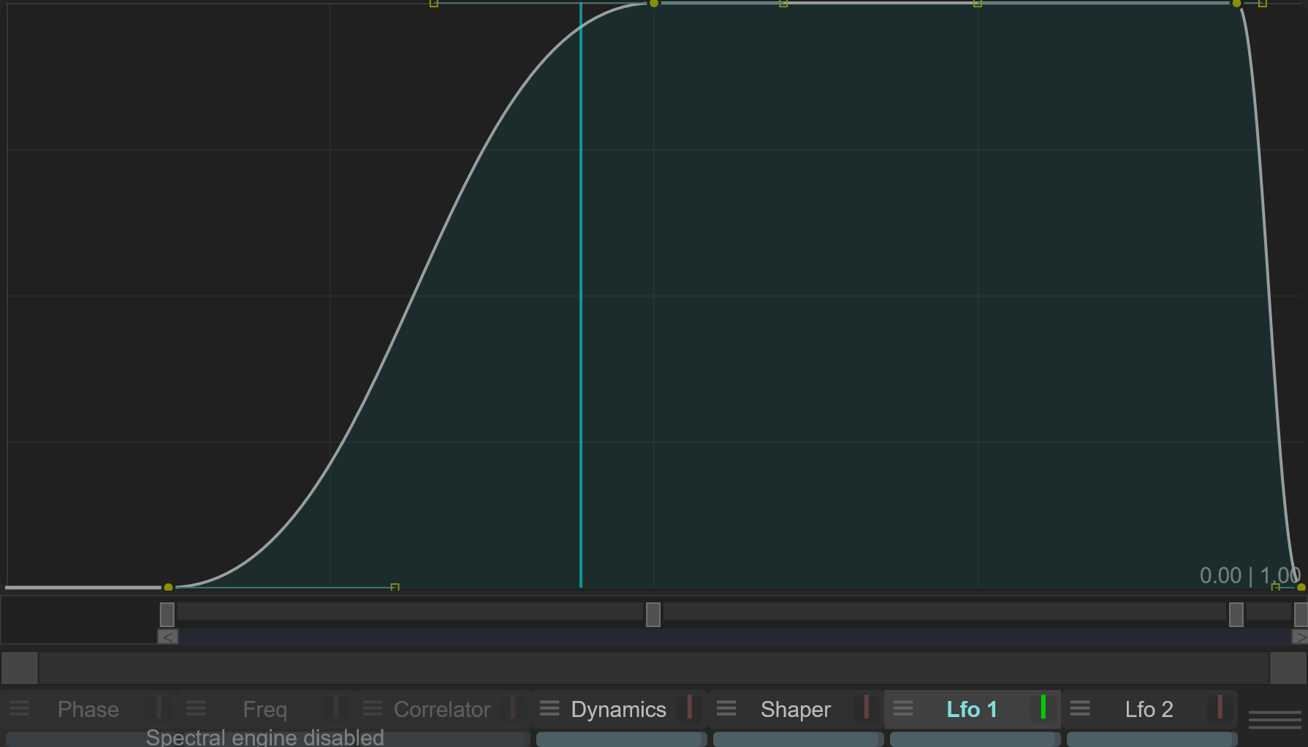
Task: Select the top envelope node before the drop
Action: (1236, 4)
